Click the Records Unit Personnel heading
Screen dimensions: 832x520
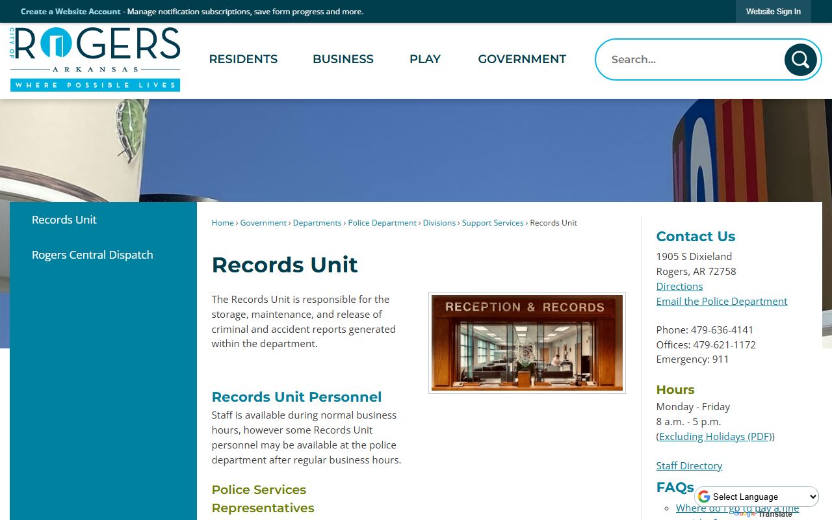coord(296,397)
